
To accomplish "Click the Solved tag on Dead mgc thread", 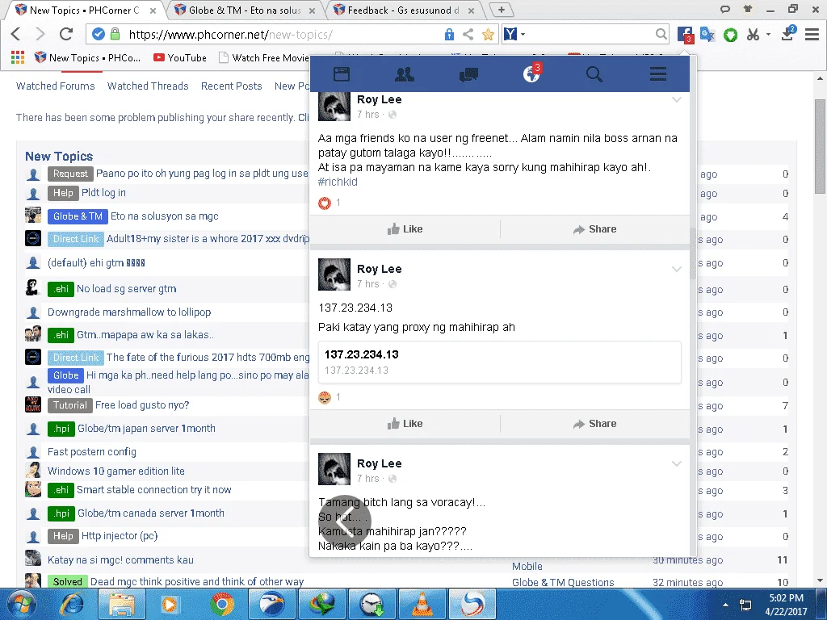I will point(68,581).
